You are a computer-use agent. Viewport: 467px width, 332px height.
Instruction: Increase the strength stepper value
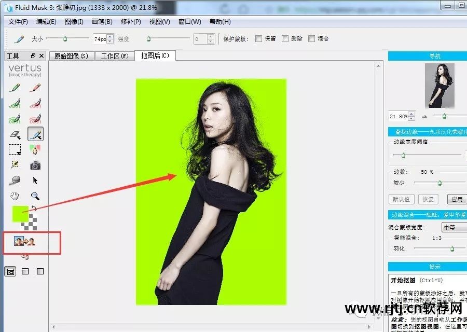211,36
